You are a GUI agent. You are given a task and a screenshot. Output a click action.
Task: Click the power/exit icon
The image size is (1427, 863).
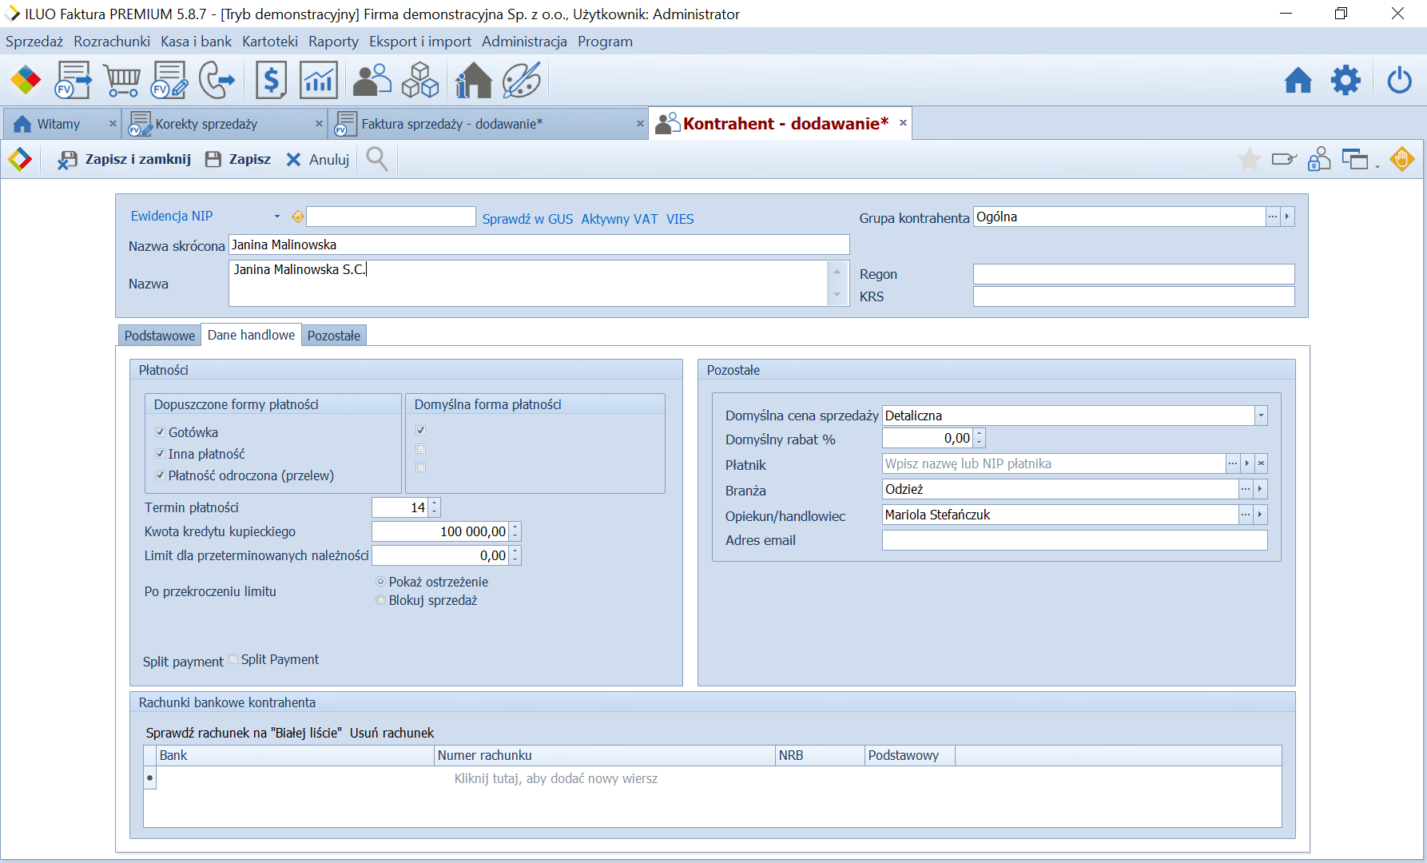click(x=1400, y=80)
